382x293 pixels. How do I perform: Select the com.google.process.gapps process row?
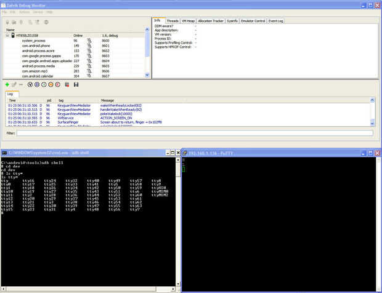[x=75, y=56]
